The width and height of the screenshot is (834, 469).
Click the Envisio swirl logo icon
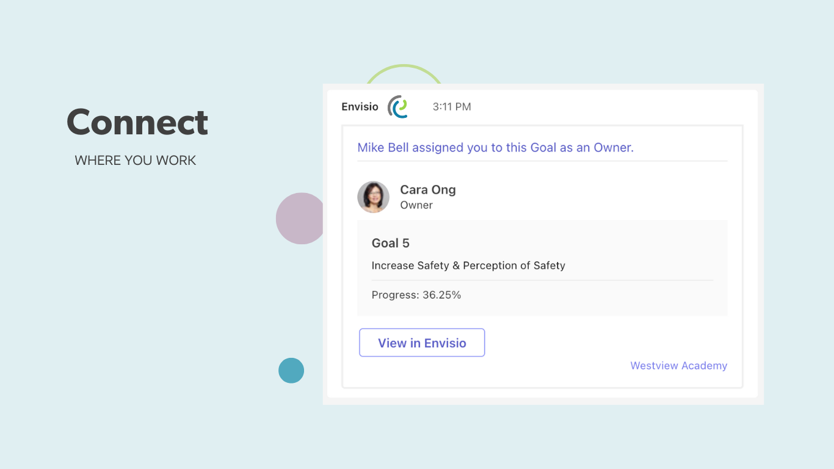coord(398,107)
